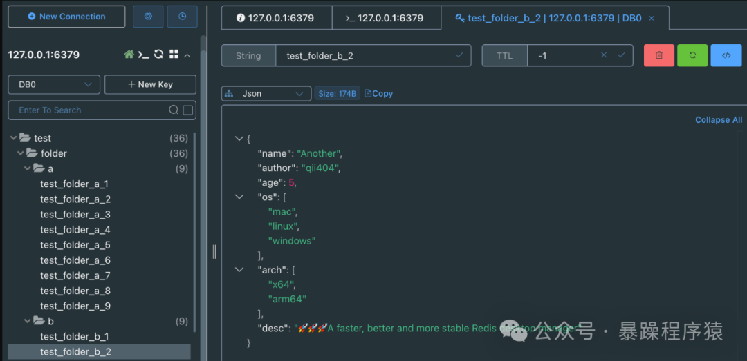
Task: Click the Size: 174B tag
Action: 338,94
